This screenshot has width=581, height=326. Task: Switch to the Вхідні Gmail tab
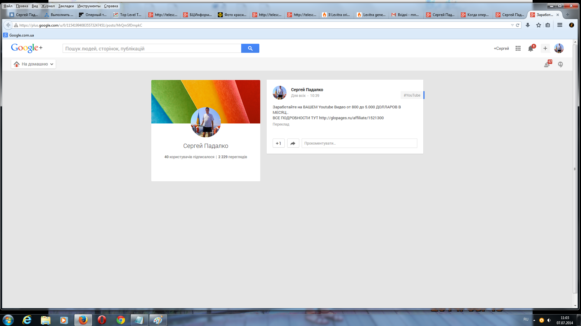point(405,14)
